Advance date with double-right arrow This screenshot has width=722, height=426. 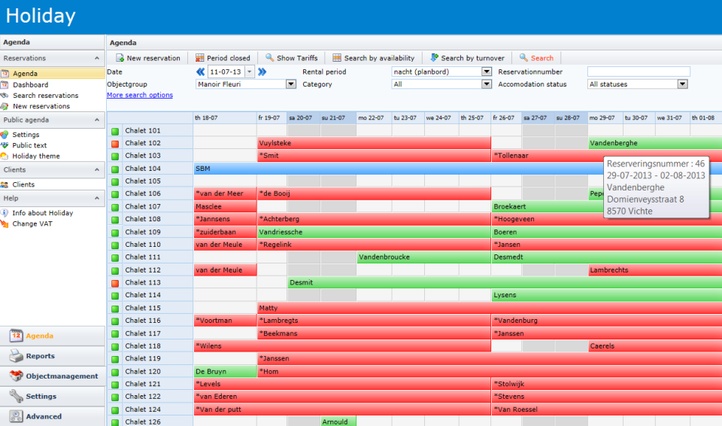(262, 72)
